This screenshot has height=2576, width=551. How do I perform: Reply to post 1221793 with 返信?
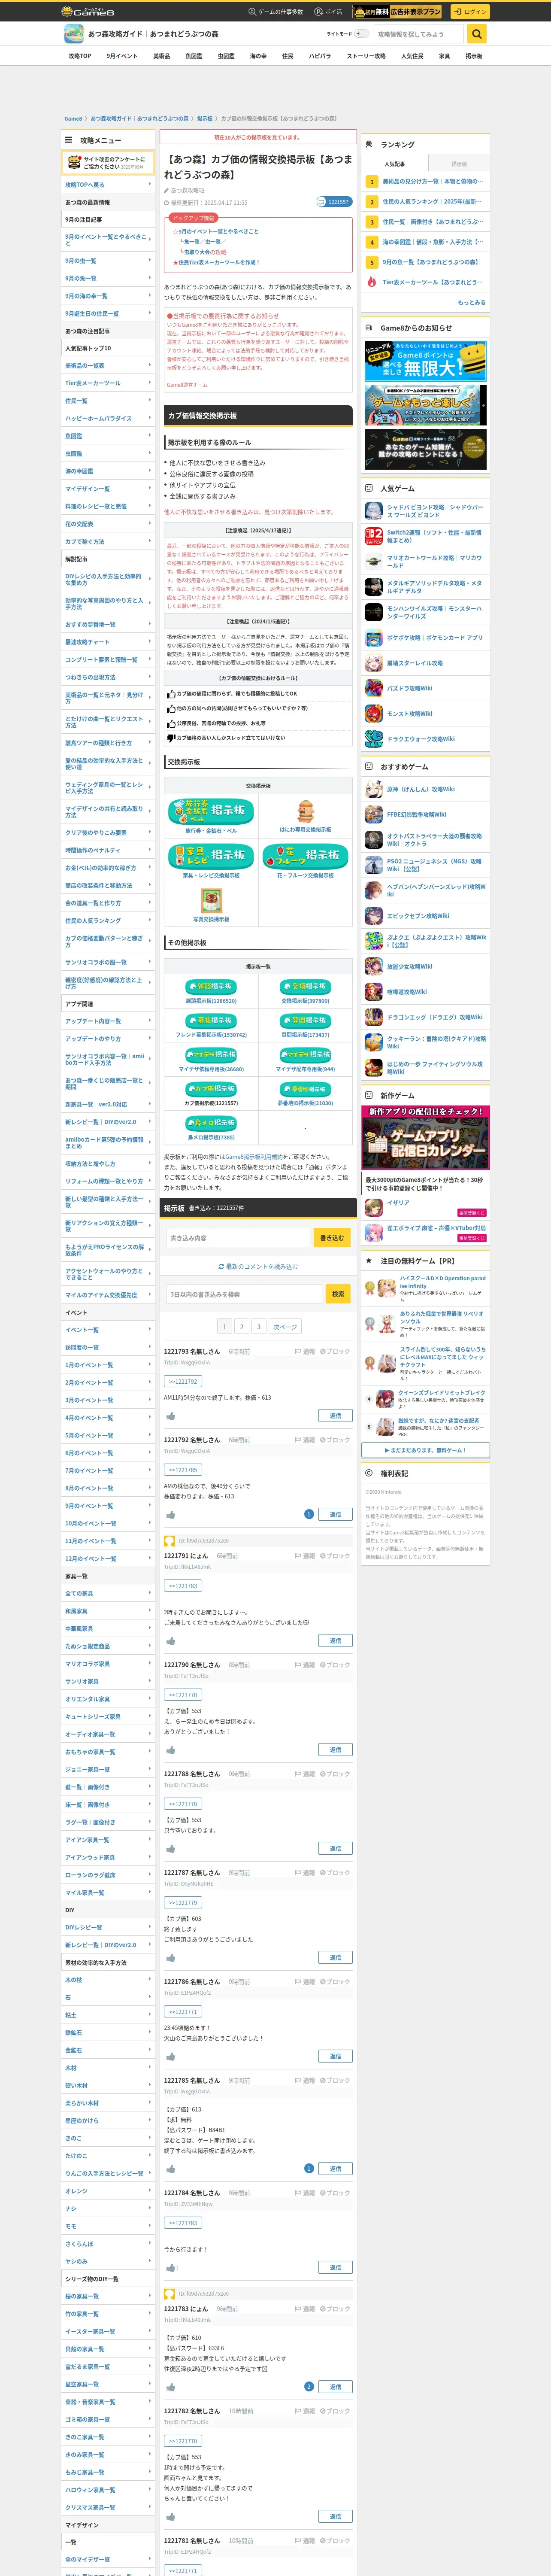(335, 1415)
